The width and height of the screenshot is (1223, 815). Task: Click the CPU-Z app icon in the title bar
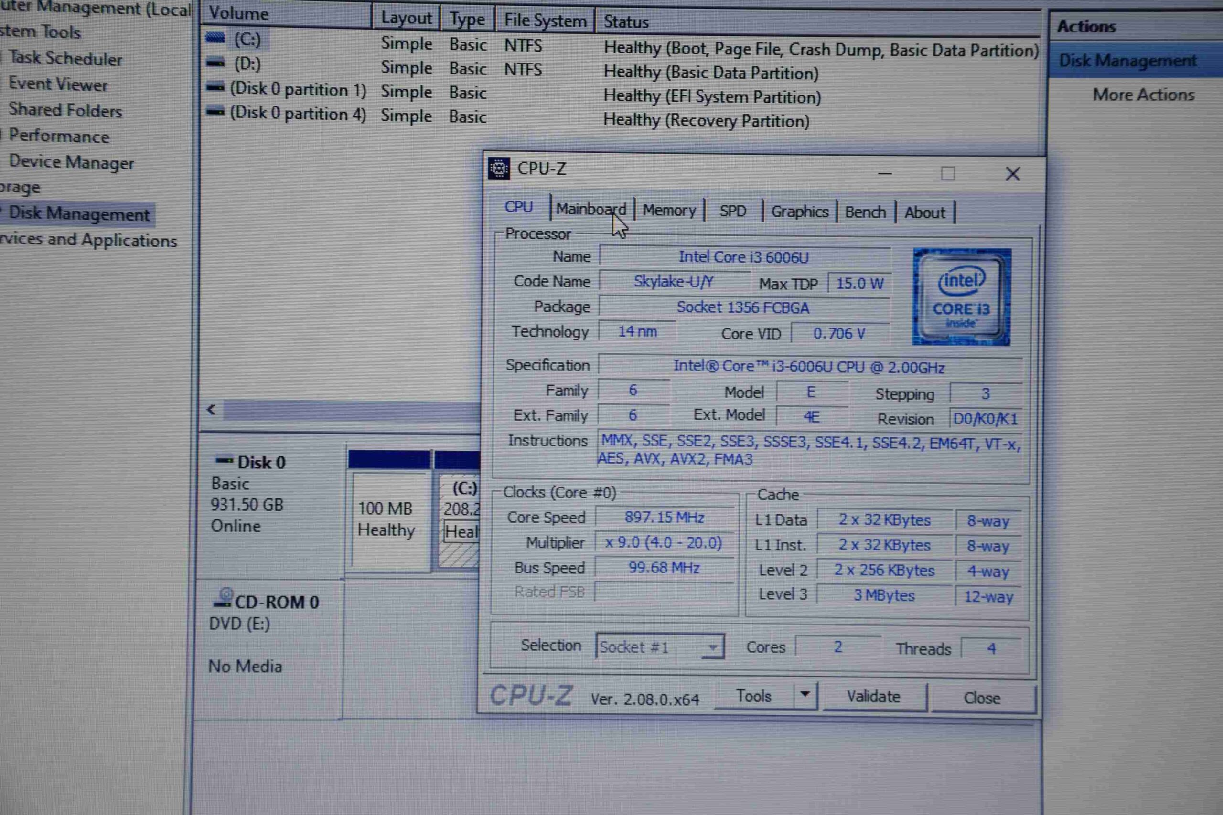tap(499, 169)
